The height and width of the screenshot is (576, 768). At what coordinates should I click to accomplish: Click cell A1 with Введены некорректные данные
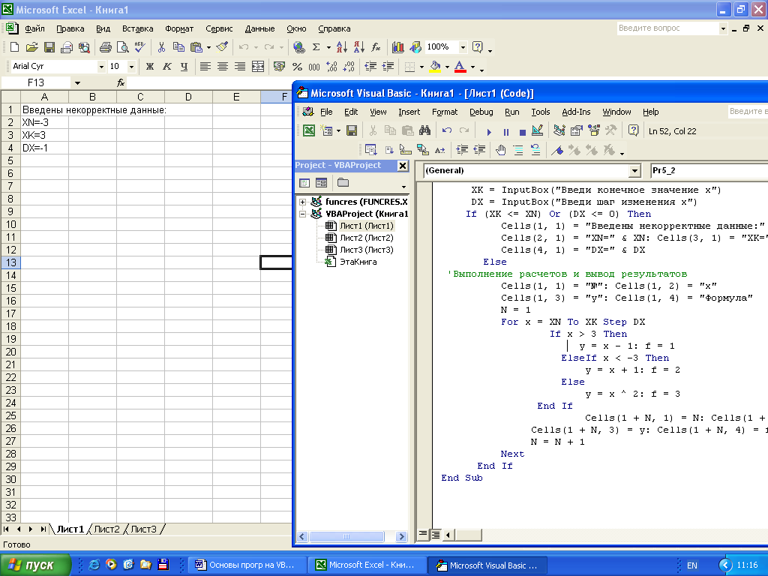pos(44,110)
